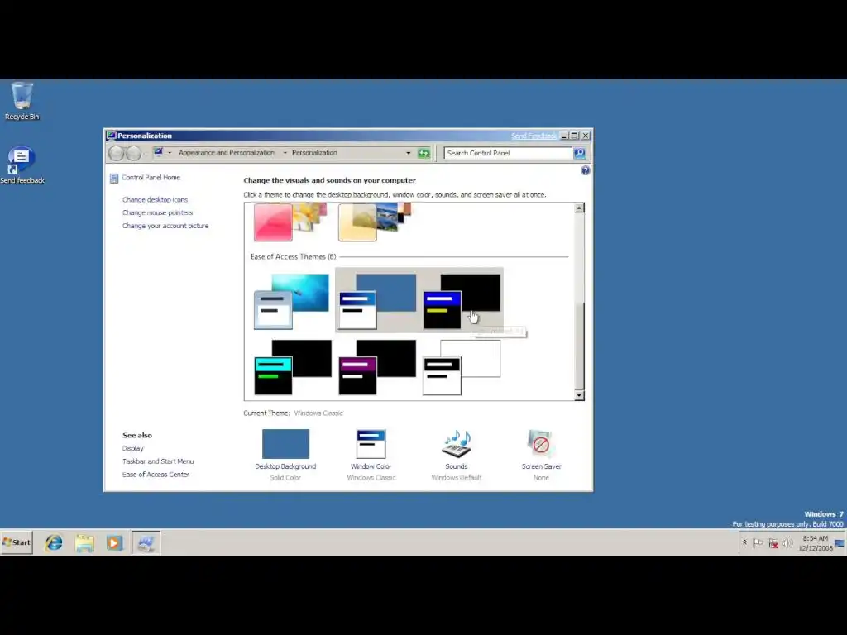Image resolution: width=847 pixels, height=635 pixels.
Task: Select the yellow landscape theme thumbnail
Action: pos(375,222)
